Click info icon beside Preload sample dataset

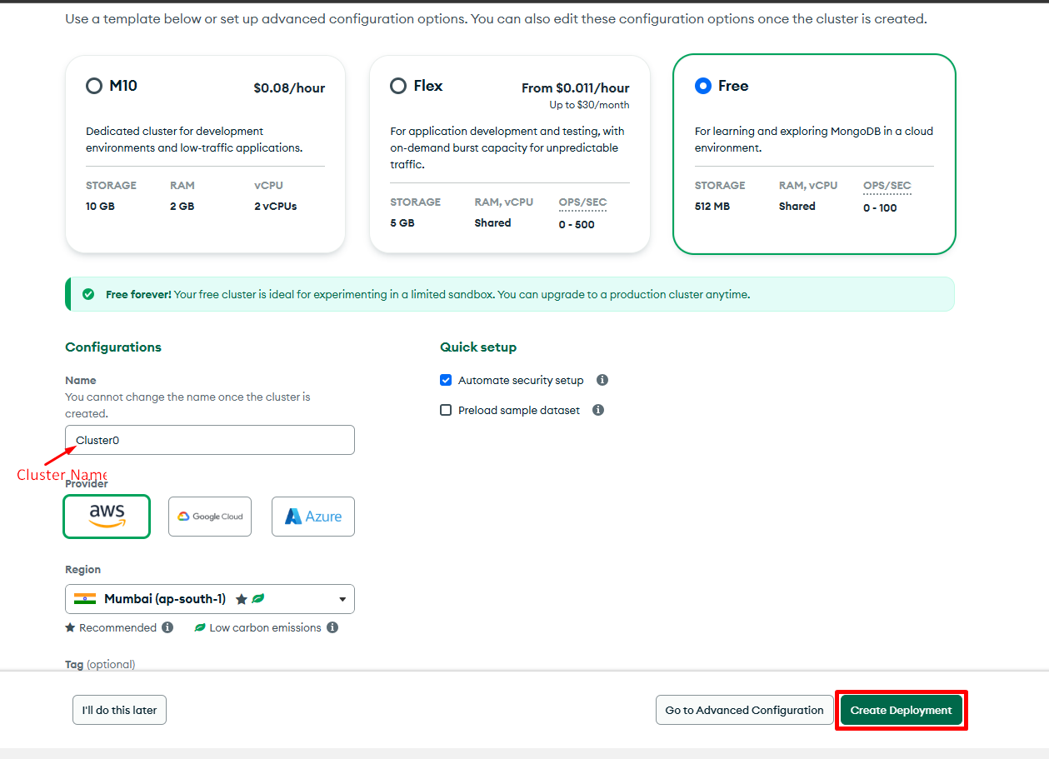(598, 410)
